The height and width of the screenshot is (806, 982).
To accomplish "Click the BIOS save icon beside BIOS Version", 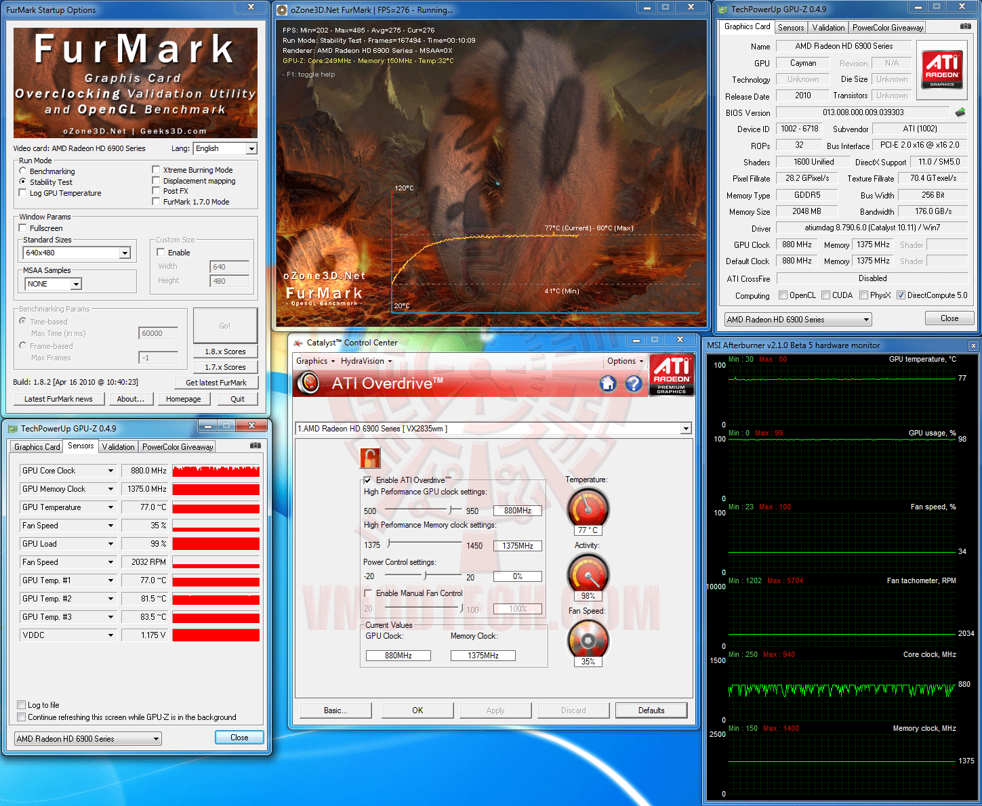I will point(960,112).
